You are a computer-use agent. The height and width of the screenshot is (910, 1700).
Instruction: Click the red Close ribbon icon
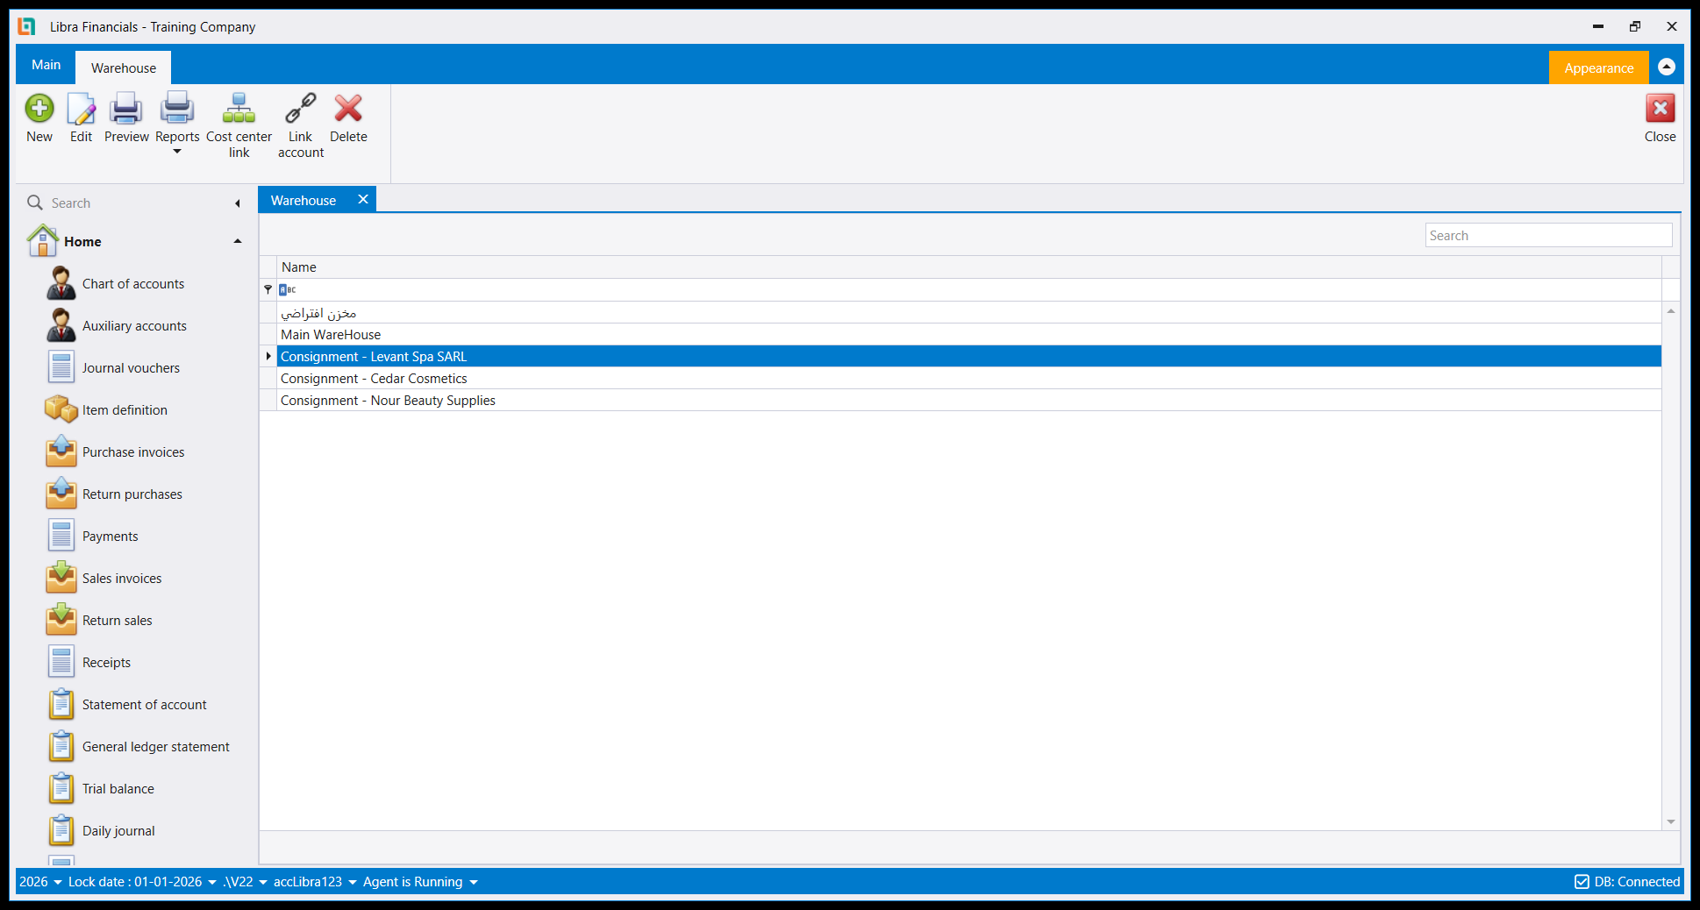(1660, 109)
